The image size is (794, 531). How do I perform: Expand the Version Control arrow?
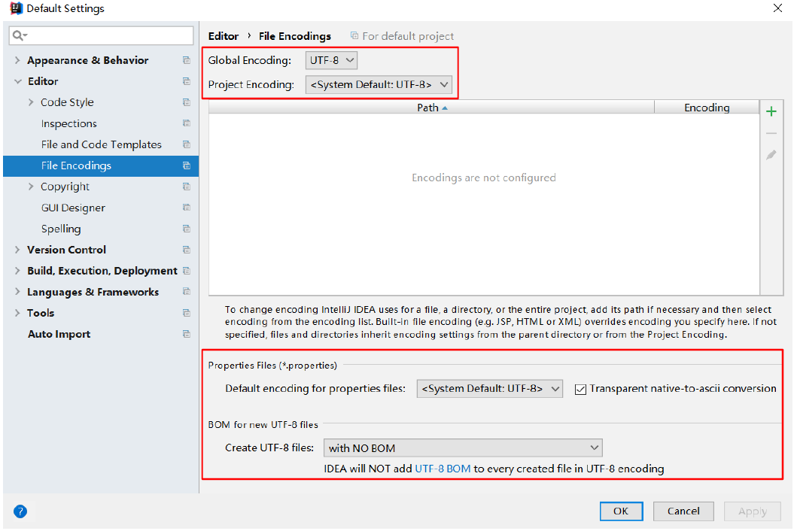[x=17, y=250]
